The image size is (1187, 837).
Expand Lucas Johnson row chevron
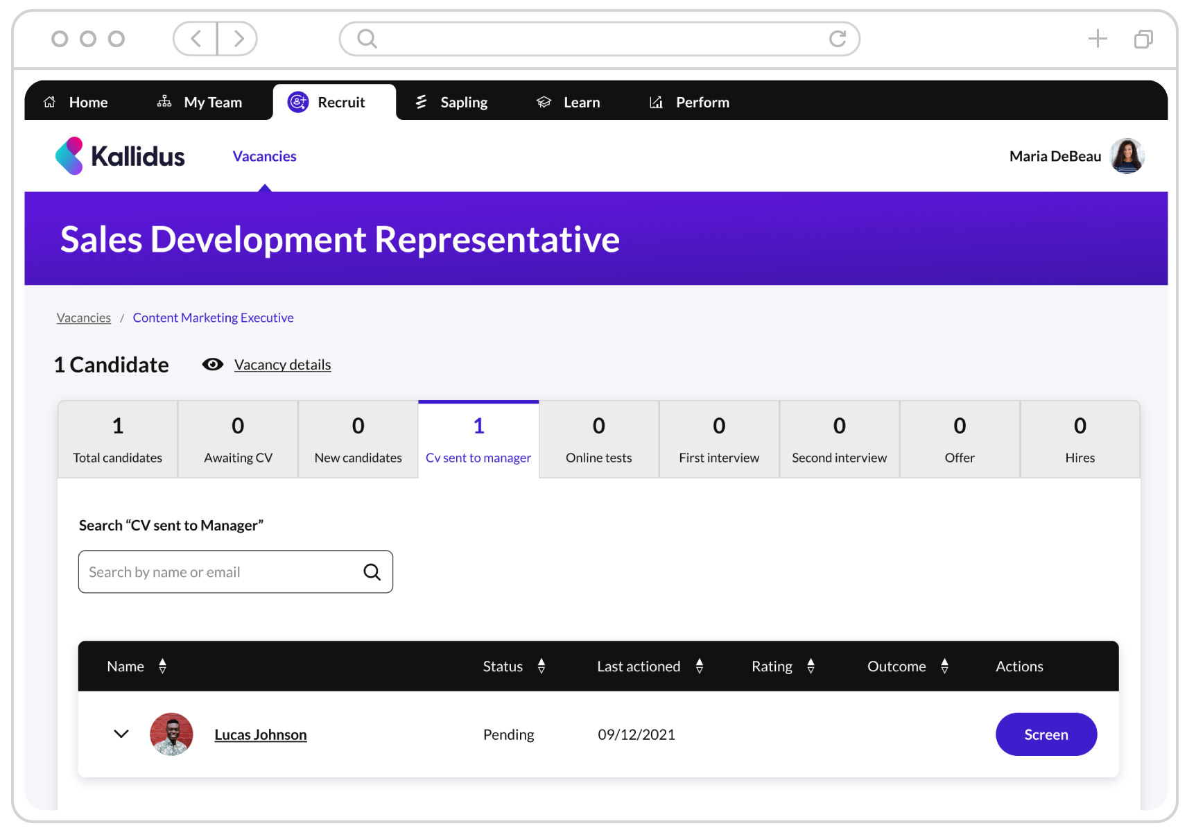(121, 734)
